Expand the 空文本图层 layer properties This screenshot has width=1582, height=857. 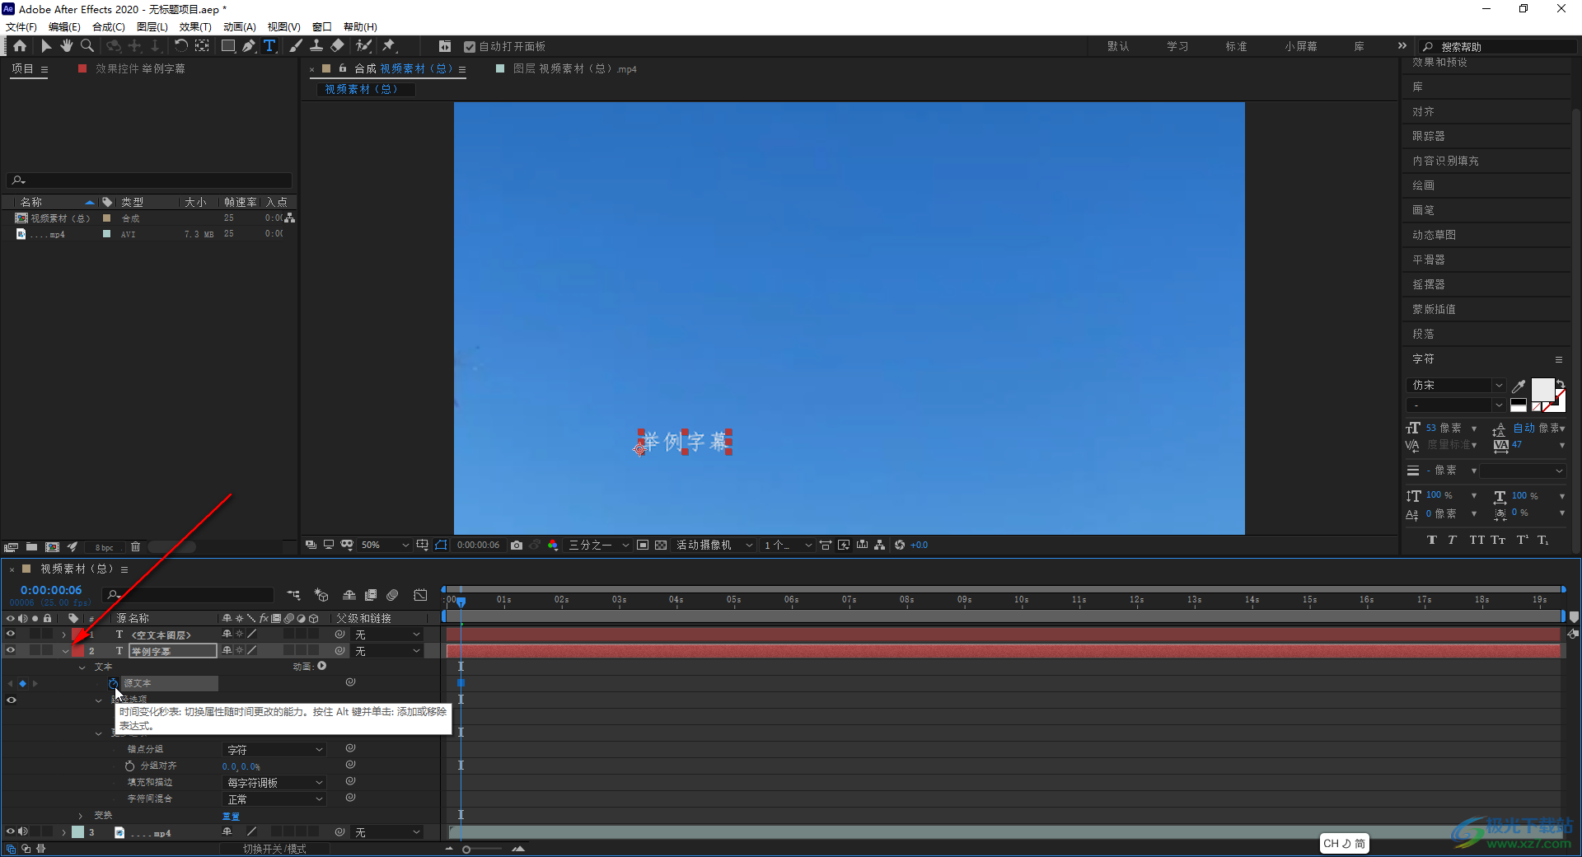tap(64, 635)
